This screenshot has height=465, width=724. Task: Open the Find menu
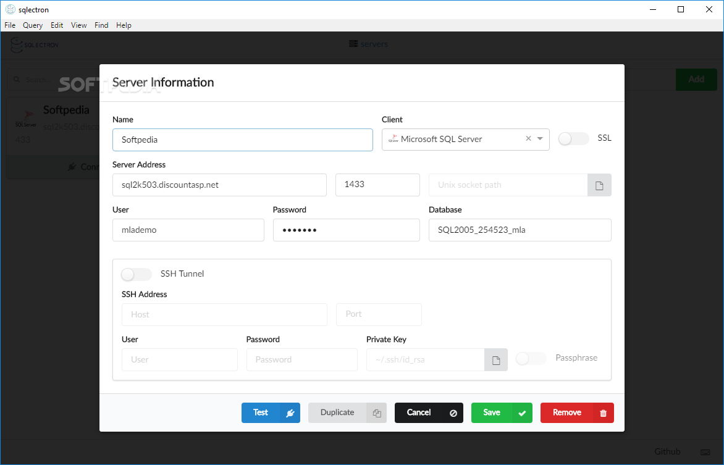click(x=101, y=25)
